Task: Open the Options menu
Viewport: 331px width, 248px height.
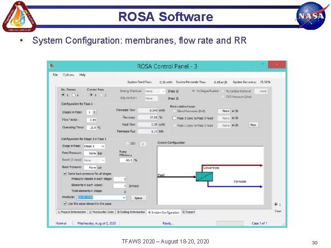Action: (x=68, y=75)
